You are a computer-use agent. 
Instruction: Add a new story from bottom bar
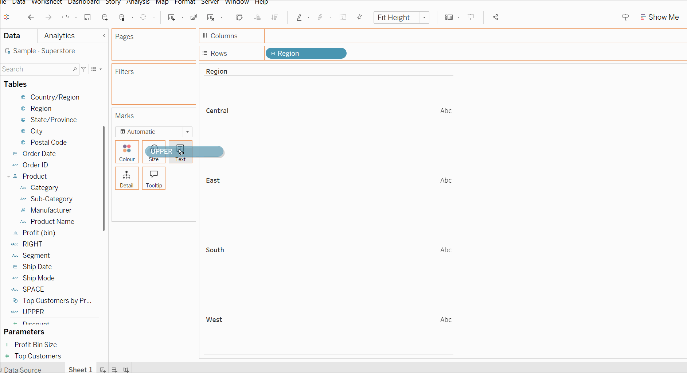pyautogui.click(x=126, y=370)
